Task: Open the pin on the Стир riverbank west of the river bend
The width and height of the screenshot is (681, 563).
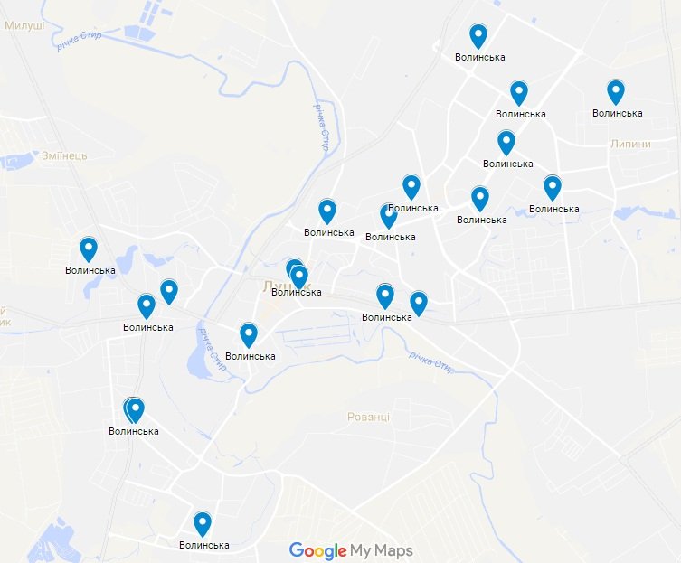Action: click(327, 211)
